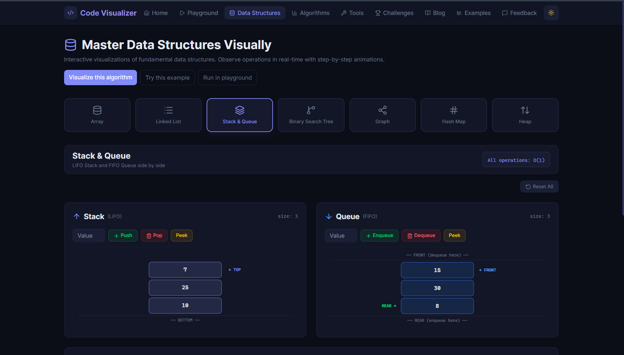Screen dimensions: 624x355
Task: Toggle the light/dark theme sun icon
Action: click(x=551, y=13)
